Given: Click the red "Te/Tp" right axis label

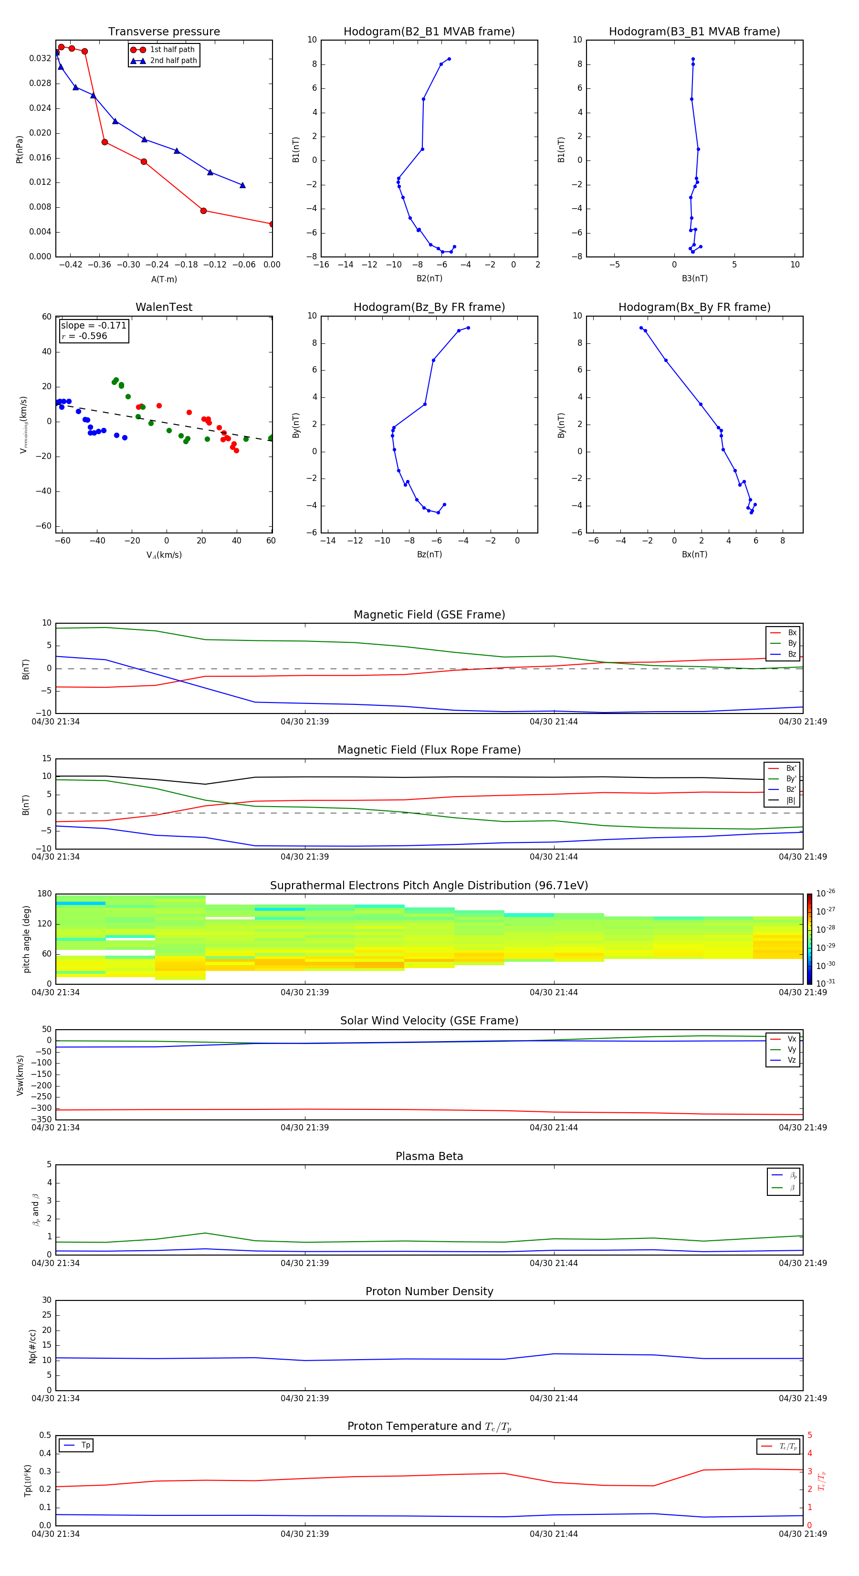Looking at the screenshot, I should [x=822, y=1481].
